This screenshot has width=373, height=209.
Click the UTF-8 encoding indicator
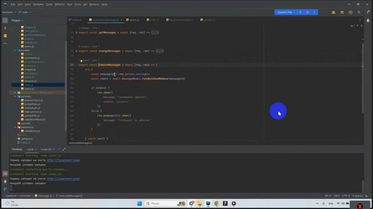tap(346, 196)
